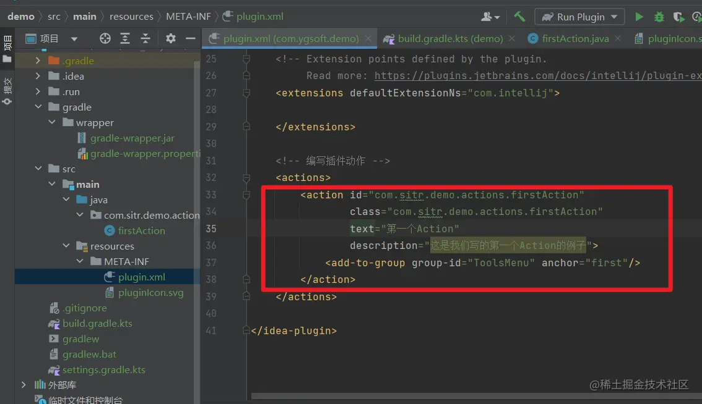Click src breadcrumb segment
The width and height of the screenshot is (702, 404).
pyautogui.click(x=54, y=17)
